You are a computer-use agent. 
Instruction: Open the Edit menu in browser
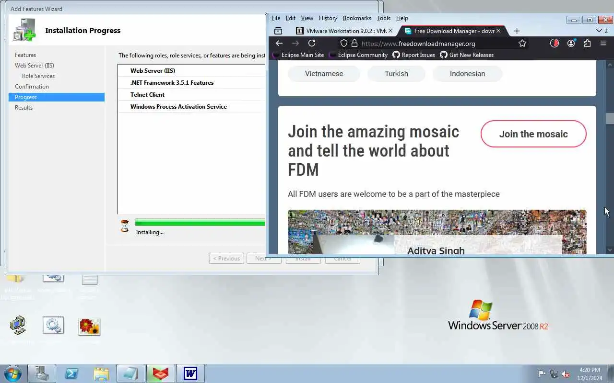[x=291, y=18]
